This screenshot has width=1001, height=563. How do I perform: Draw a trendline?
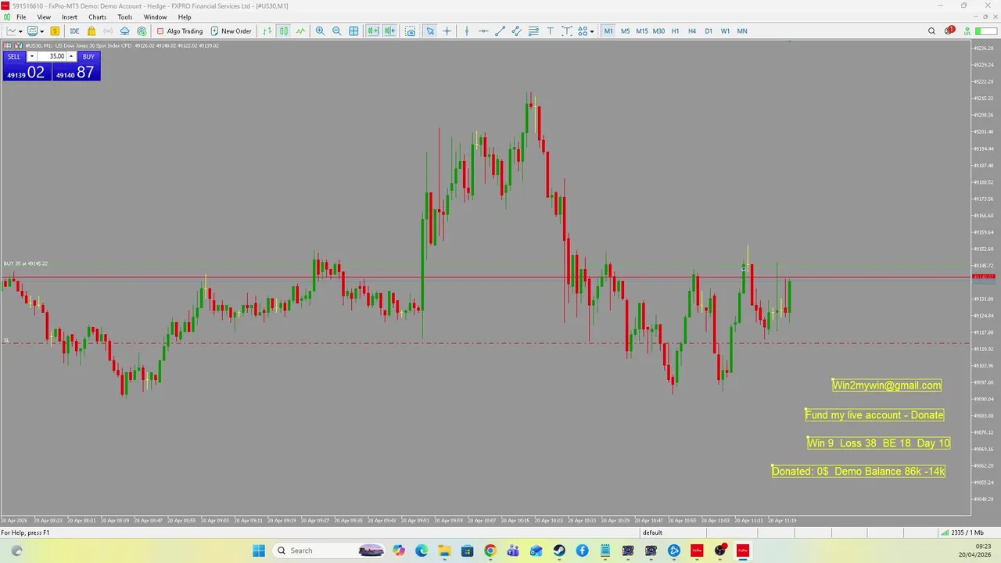point(500,31)
